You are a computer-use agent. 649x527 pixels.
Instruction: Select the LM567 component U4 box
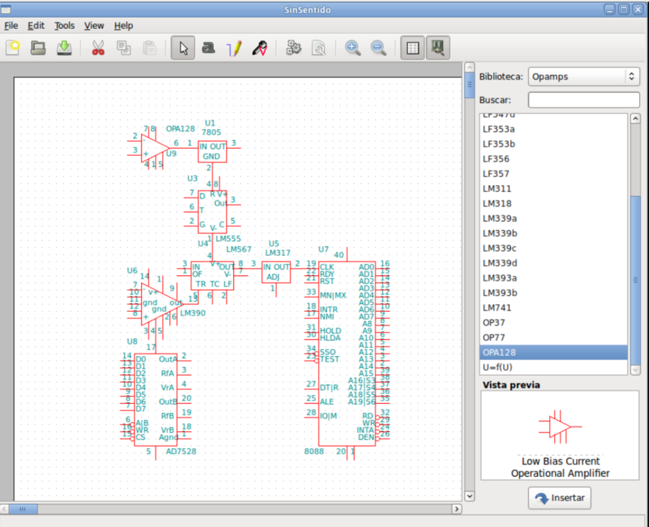213,276
